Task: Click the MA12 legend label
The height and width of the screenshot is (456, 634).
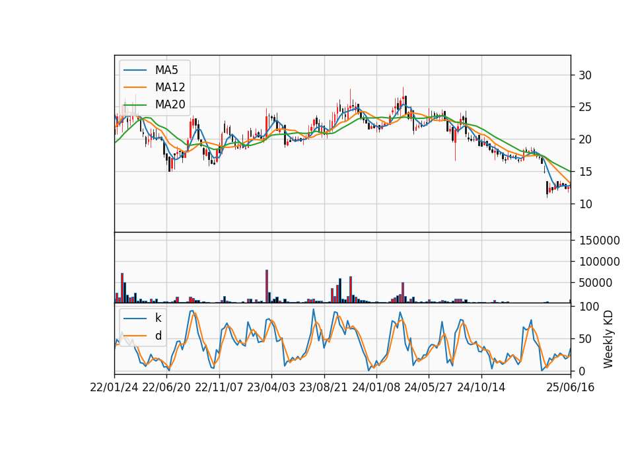Action: click(170, 87)
